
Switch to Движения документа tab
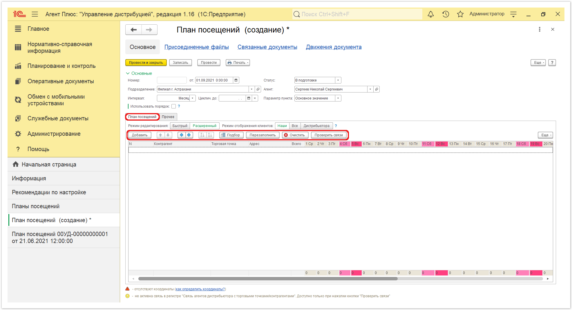pyautogui.click(x=334, y=47)
